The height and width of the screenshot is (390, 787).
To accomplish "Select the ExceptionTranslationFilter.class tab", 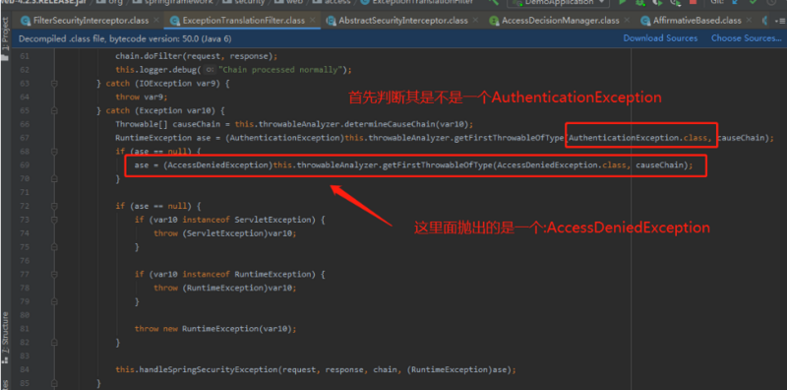I will pyautogui.click(x=243, y=21).
